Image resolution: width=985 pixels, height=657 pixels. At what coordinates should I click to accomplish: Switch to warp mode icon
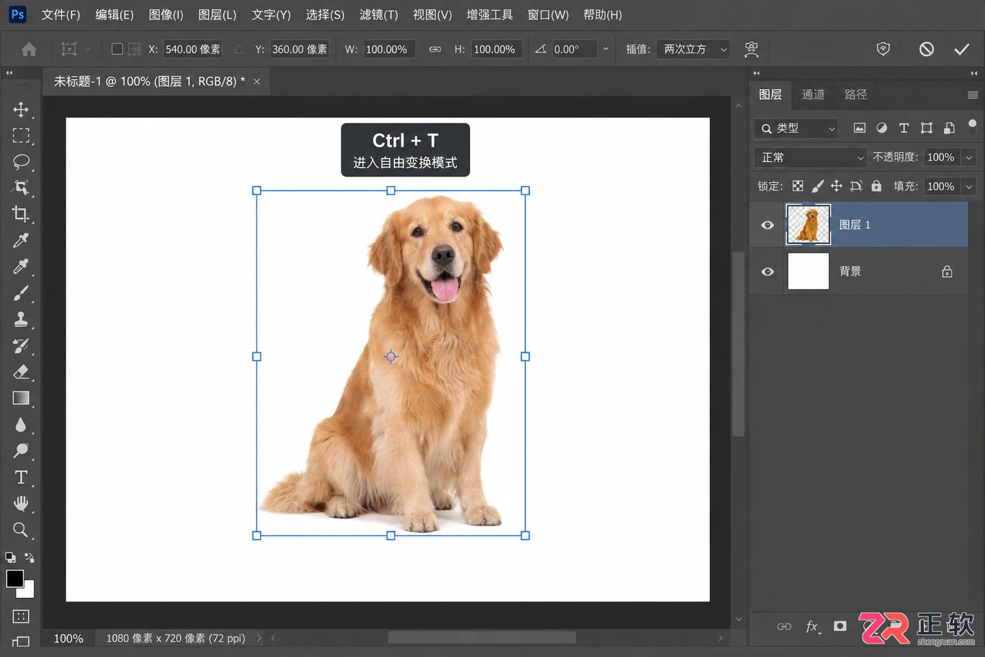751,49
